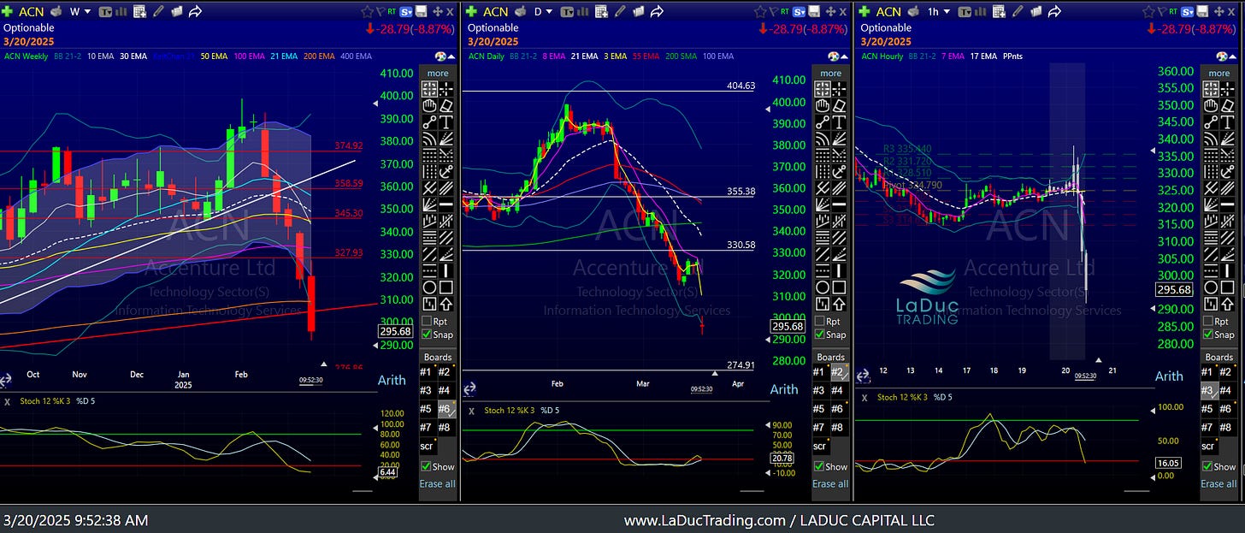Click the 7 EMA legend label in hourly chart
Screen dimensions: 1245x533
tap(953, 56)
